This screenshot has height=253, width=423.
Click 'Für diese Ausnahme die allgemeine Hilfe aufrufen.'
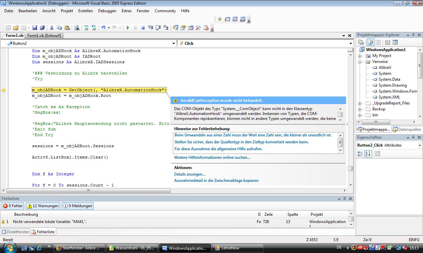(x=218, y=149)
